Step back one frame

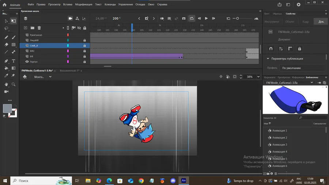click(199, 18)
